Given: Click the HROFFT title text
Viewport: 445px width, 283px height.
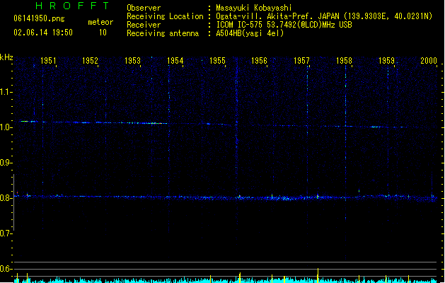Looking at the screenshot, I should (x=72, y=6).
